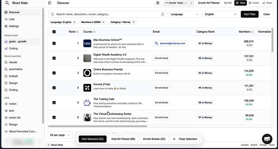The image size is (278, 149).
Task: Toggle the sidebar panel icon
Action: 50,3
